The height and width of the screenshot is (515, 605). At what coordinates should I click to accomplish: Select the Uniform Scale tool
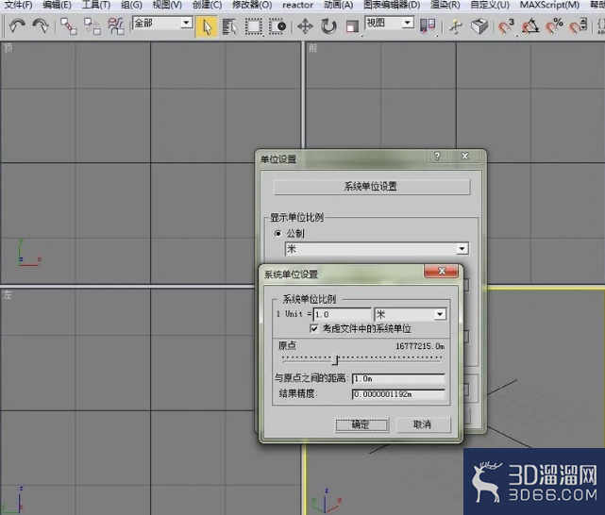click(352, 26)
